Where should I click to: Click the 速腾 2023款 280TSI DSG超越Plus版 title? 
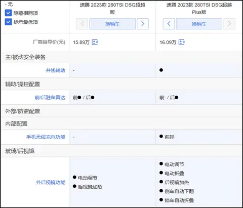199,9
